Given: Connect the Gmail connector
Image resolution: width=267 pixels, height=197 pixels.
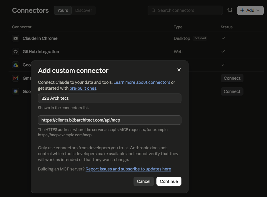Looking at the screenshot, I should (x=232, y=78).
